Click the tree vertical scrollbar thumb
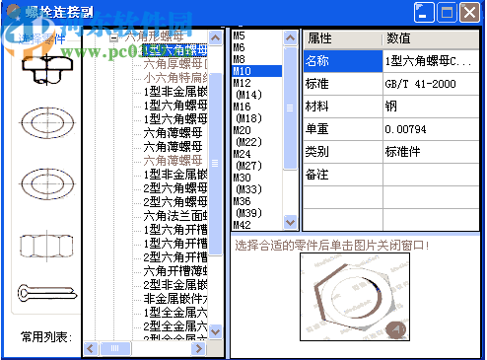This screenshot has height=360, width=487. pos(215,164)
